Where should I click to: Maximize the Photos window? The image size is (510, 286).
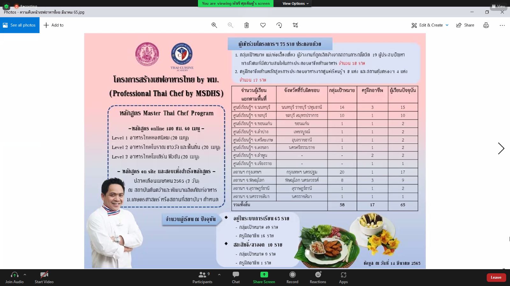(487, 12)
